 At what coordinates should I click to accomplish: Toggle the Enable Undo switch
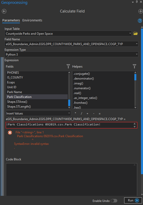114,201
